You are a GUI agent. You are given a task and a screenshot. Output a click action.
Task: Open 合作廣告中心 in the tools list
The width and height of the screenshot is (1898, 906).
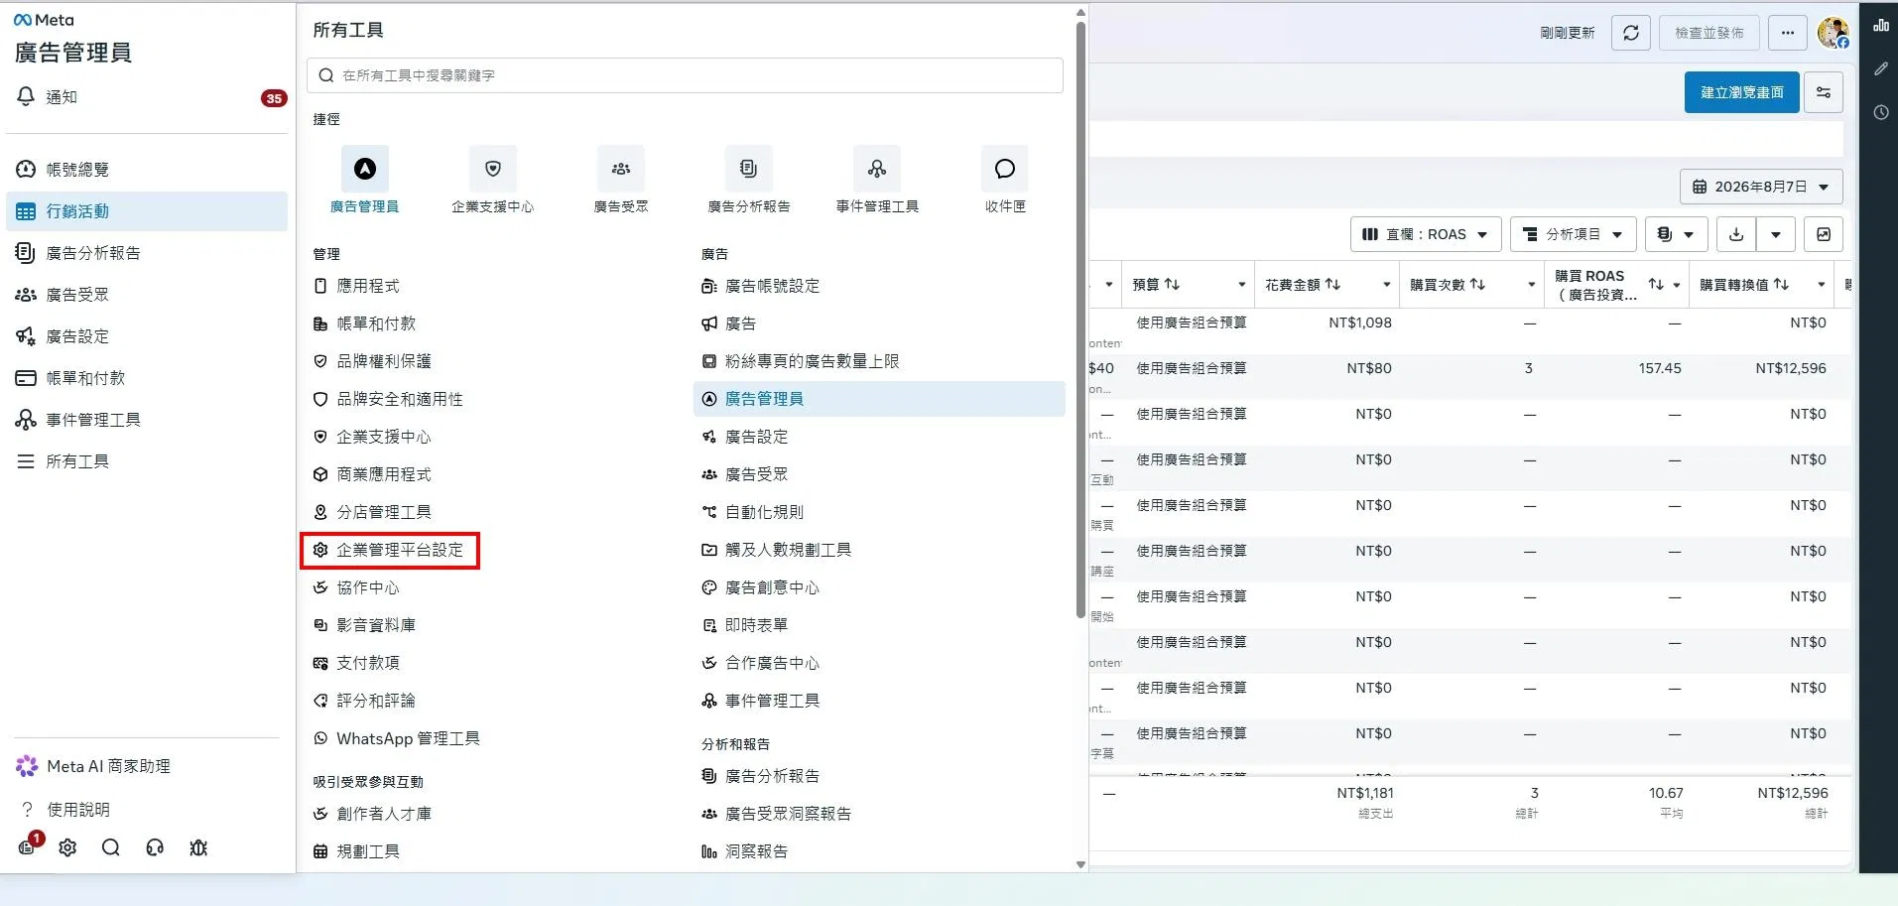(760, 663)
